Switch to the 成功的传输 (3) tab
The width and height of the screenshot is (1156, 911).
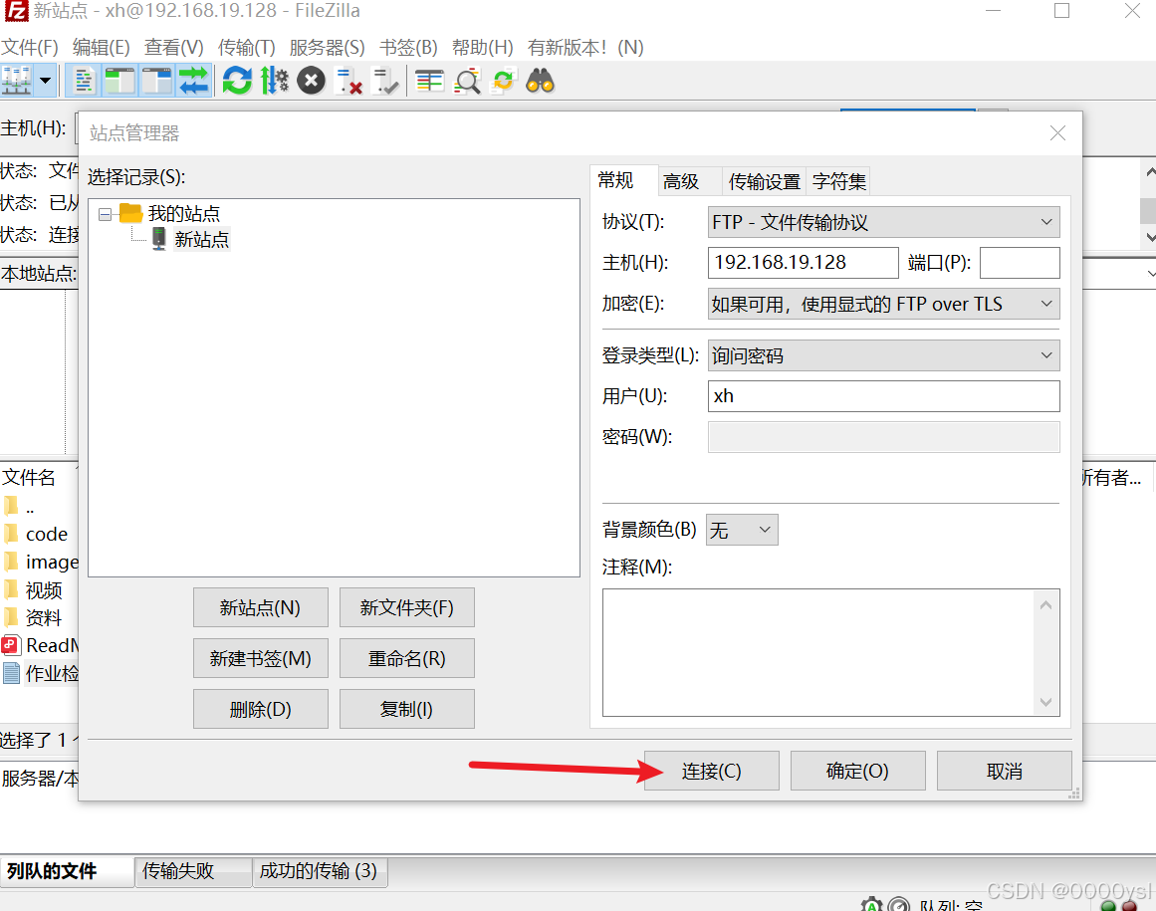click(x=320, y=871)
